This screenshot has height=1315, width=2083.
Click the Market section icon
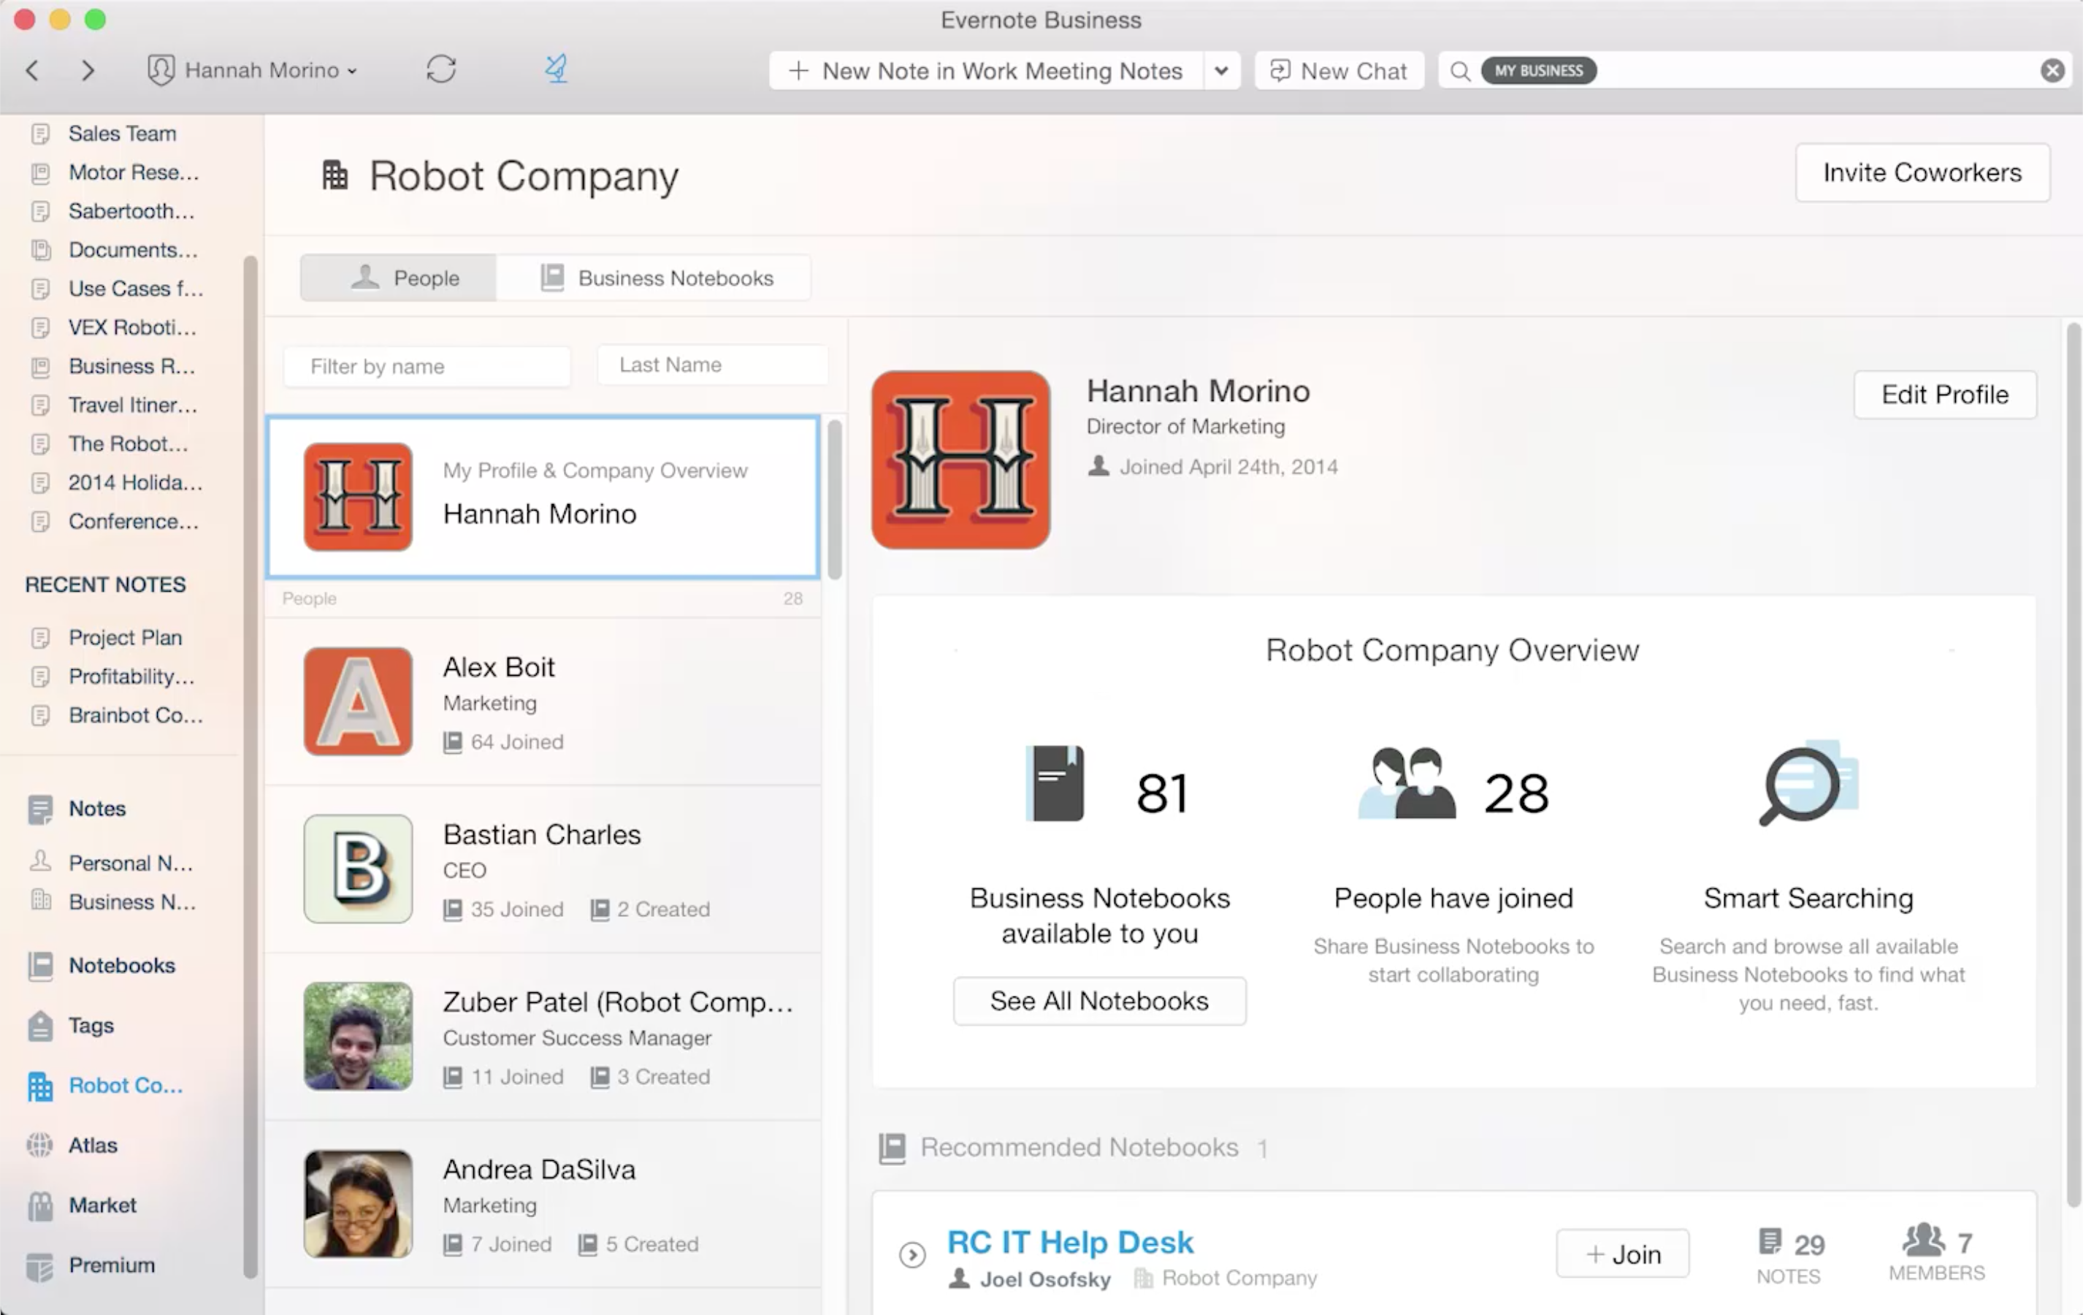point(41,1203)
